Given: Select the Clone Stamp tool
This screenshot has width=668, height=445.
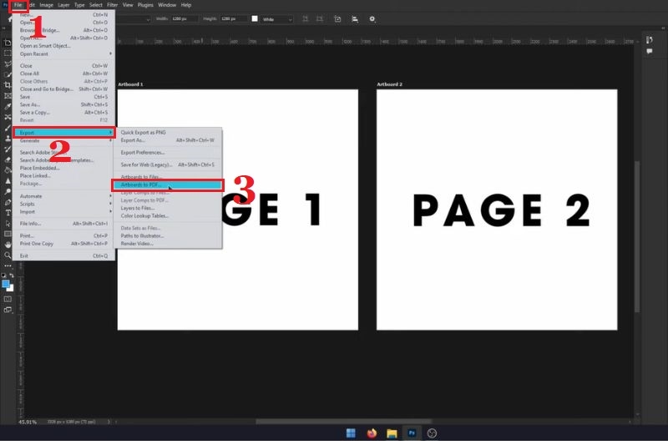Looking at the screenshot, I should pos(8,139).
